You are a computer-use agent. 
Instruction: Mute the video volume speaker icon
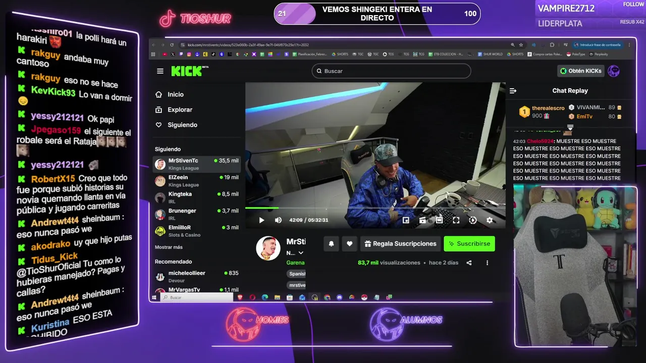click(278, 220)
